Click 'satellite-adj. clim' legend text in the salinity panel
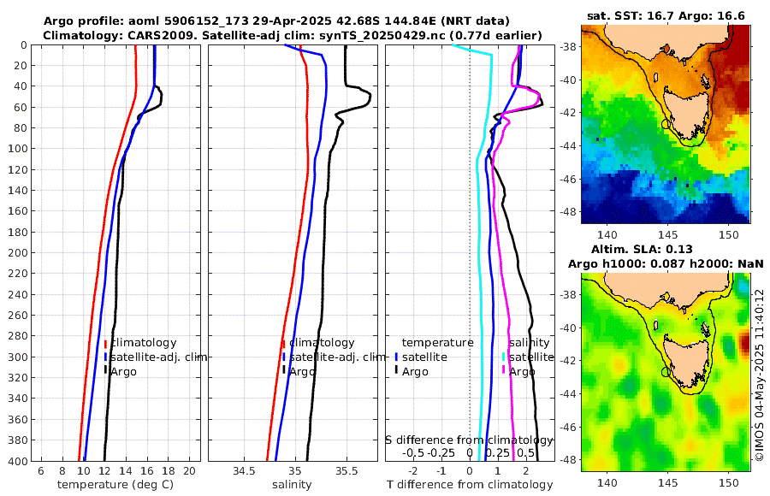 [337, 357]
